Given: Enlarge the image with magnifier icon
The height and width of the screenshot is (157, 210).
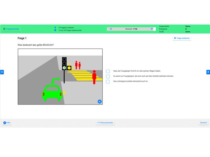Looking at the screenshot, I should point(100,102).
